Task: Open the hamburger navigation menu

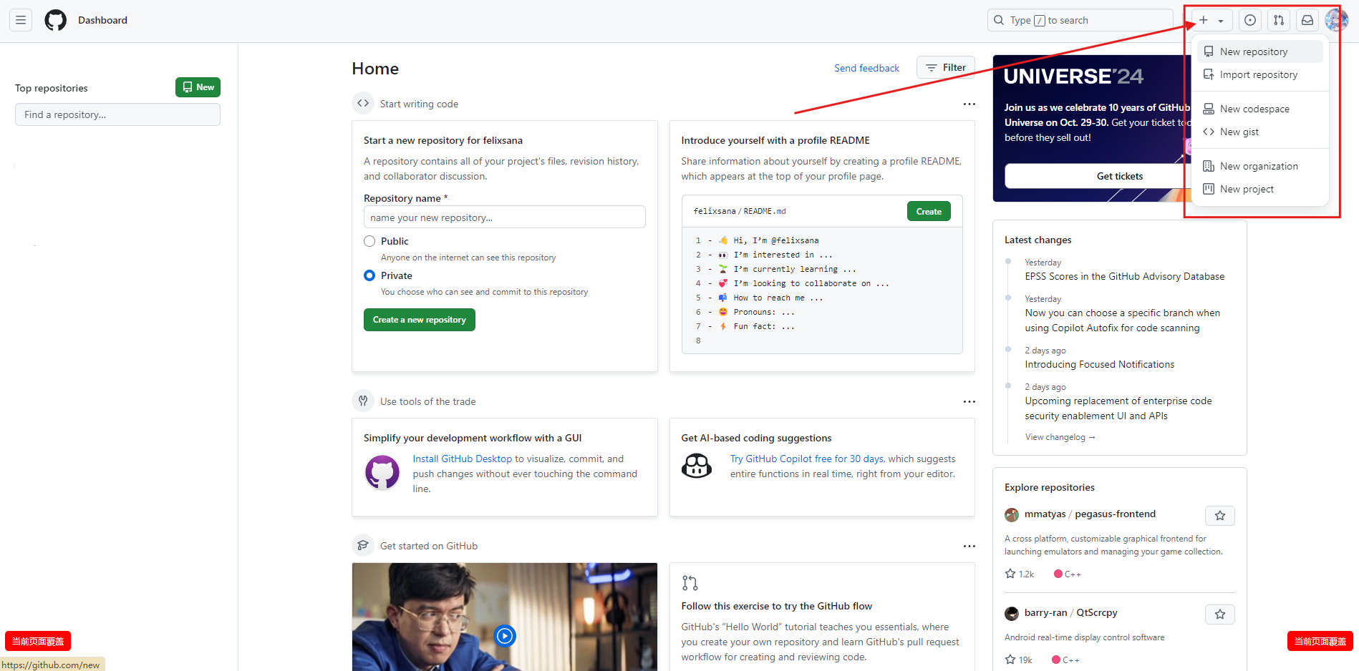Action: (21, 20)
